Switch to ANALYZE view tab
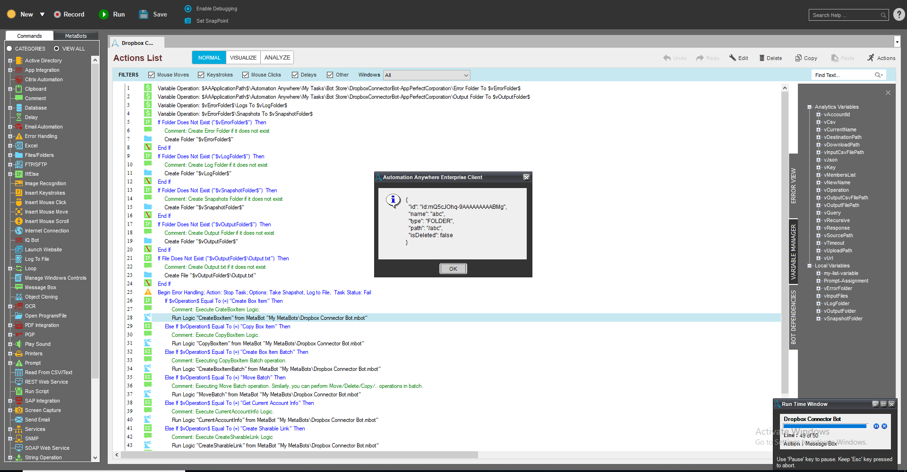The image size is (907, 472). pyautogui.click(x=277, y=58)
